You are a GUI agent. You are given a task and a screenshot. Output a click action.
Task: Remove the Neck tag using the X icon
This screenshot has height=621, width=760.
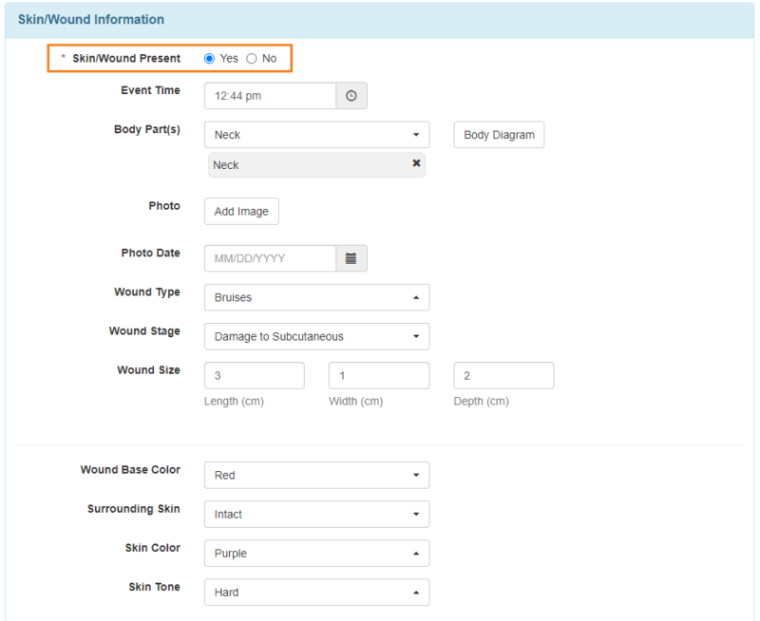click(416, 163)
